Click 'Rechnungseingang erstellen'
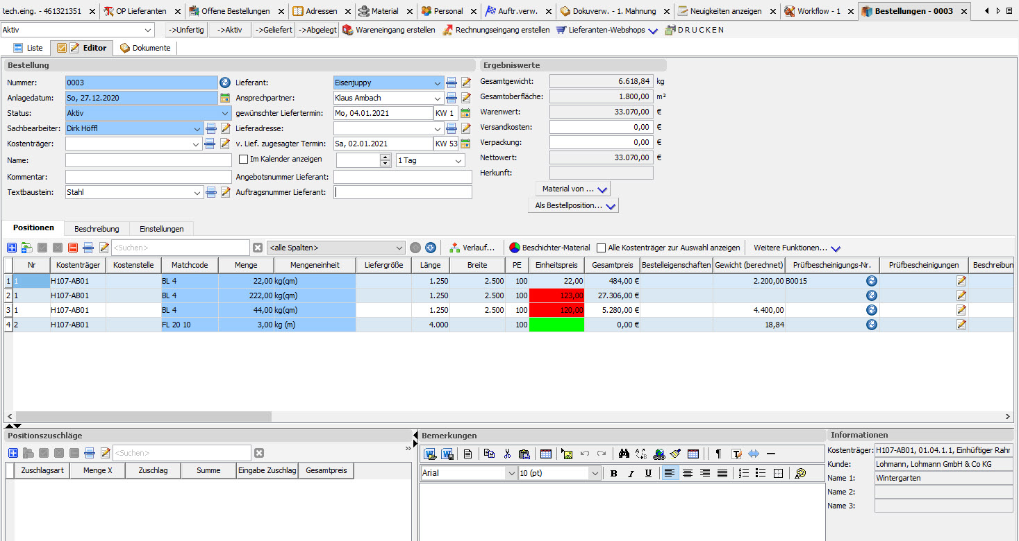 point(496,30)
